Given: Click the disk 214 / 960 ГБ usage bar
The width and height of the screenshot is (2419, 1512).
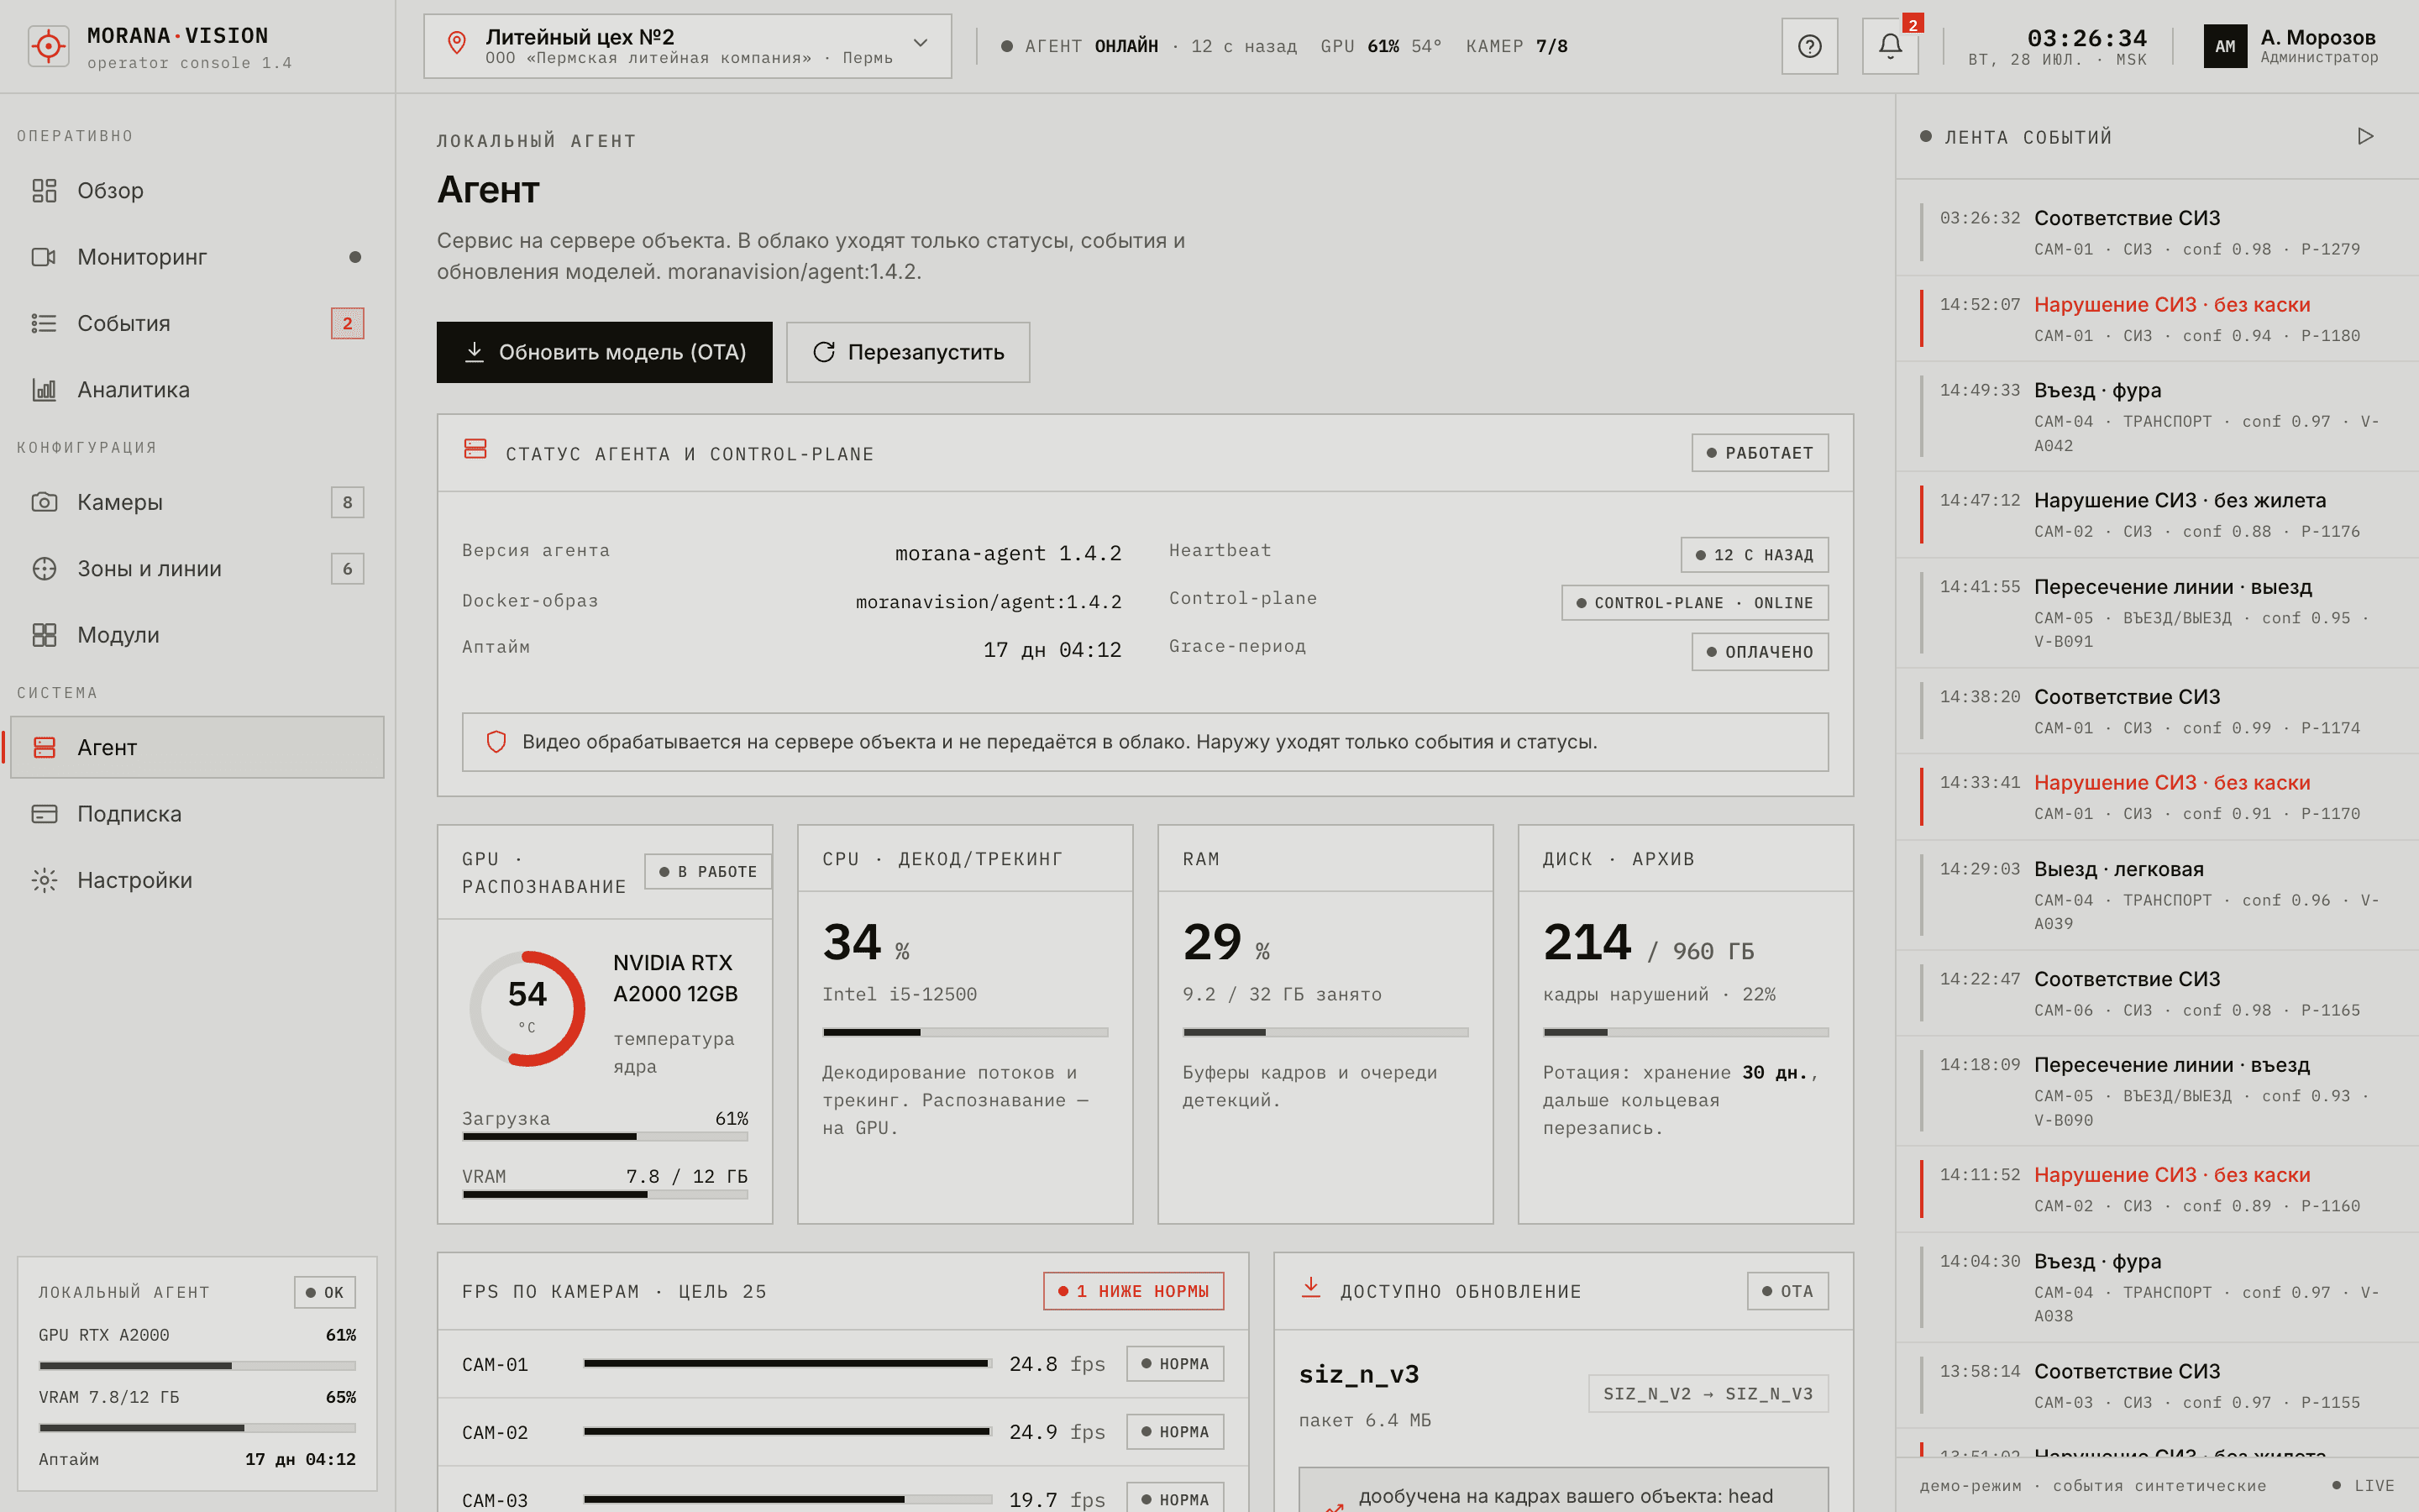Looking at the screenshot, I should tap(1685, 1032).
